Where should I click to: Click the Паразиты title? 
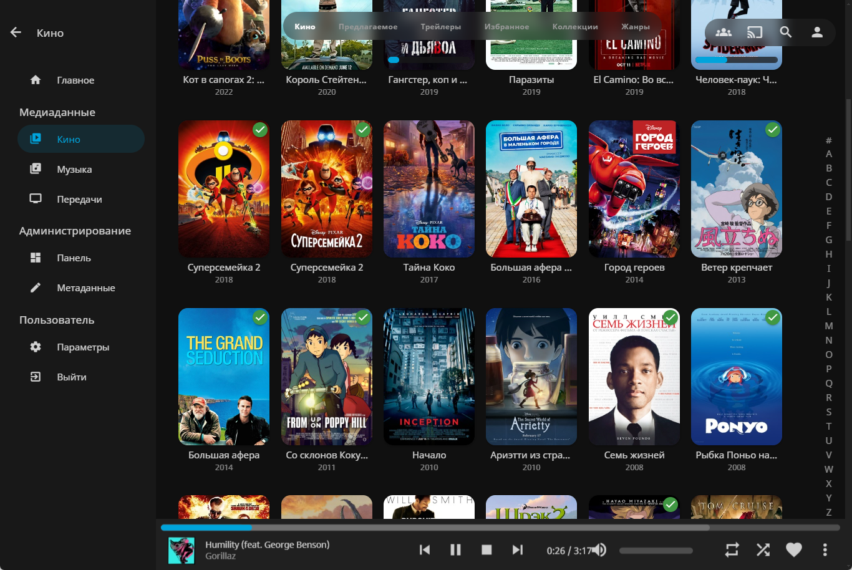[531, 80]
